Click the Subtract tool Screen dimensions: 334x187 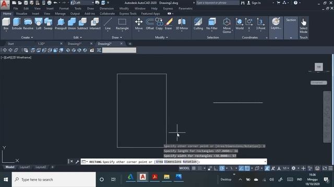coord(82,24)
